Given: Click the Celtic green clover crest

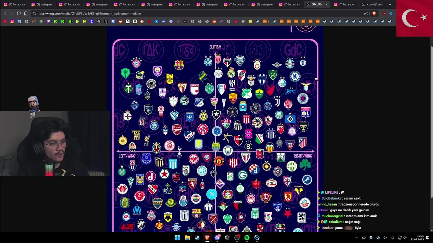Looking at the screenshot, I should click(x=122, y=171).
